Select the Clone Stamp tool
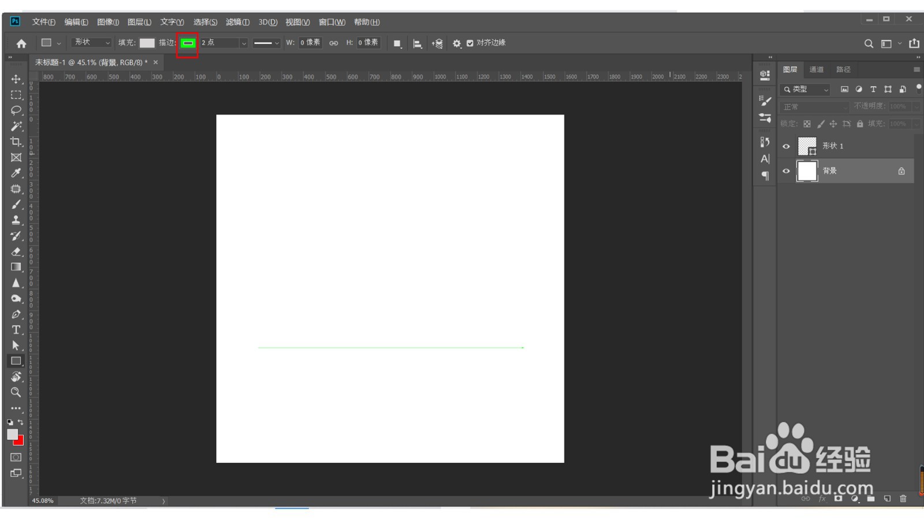This screenshot has width=924, height=520. pyautogui.click(x=16, y=220)
